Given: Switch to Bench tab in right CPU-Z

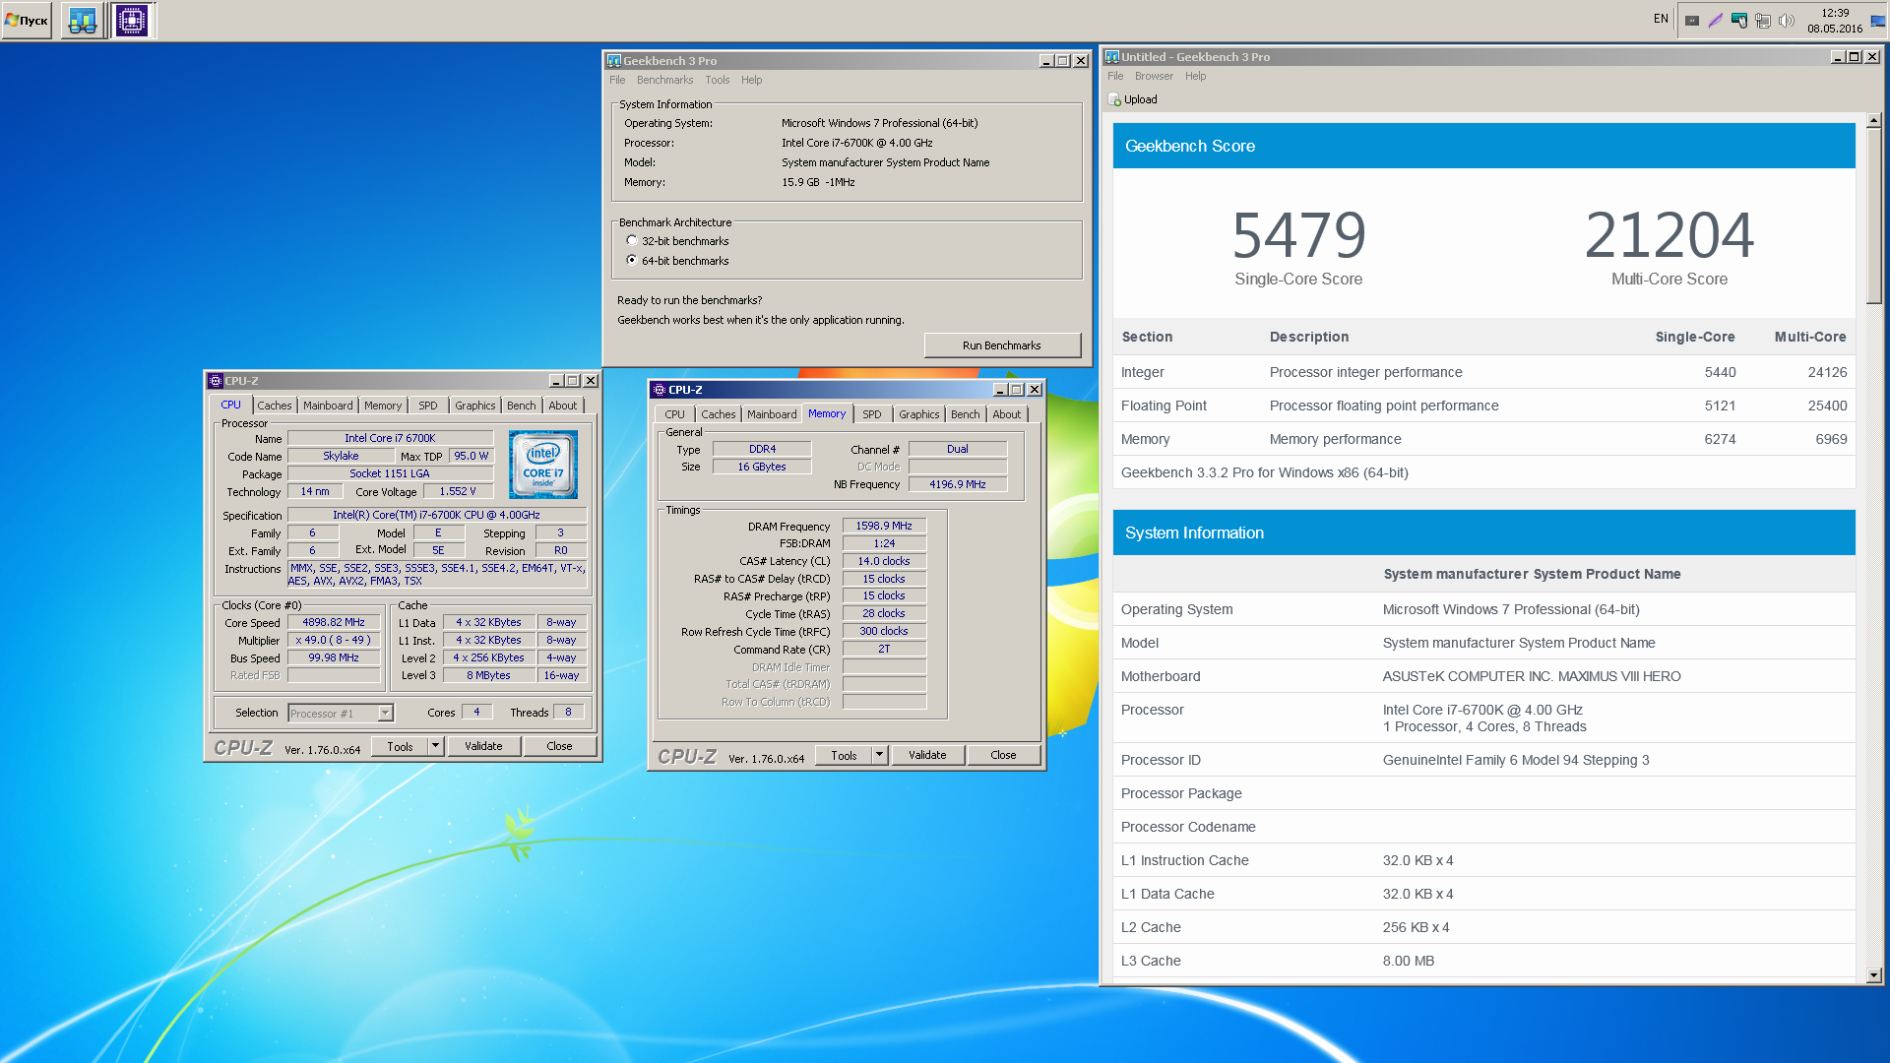Looking at the screenshot, I should [966, 414].
